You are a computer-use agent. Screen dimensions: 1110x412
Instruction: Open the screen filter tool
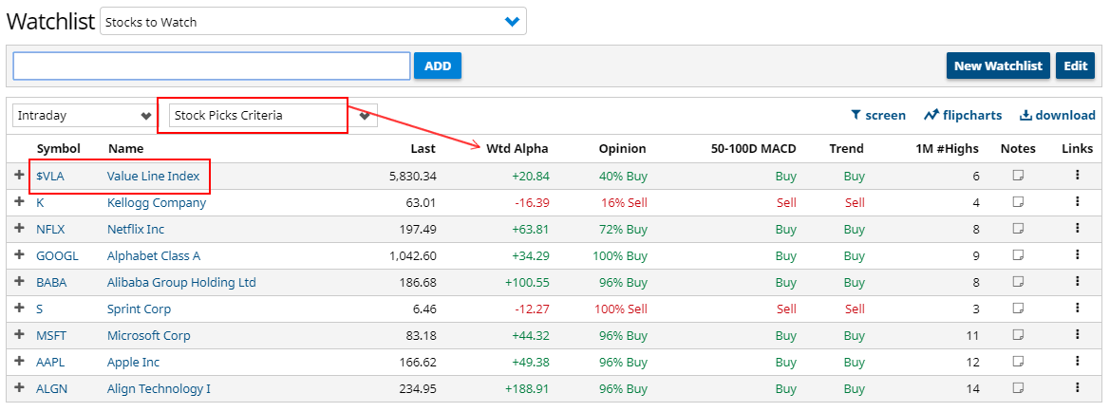[878, 115]
